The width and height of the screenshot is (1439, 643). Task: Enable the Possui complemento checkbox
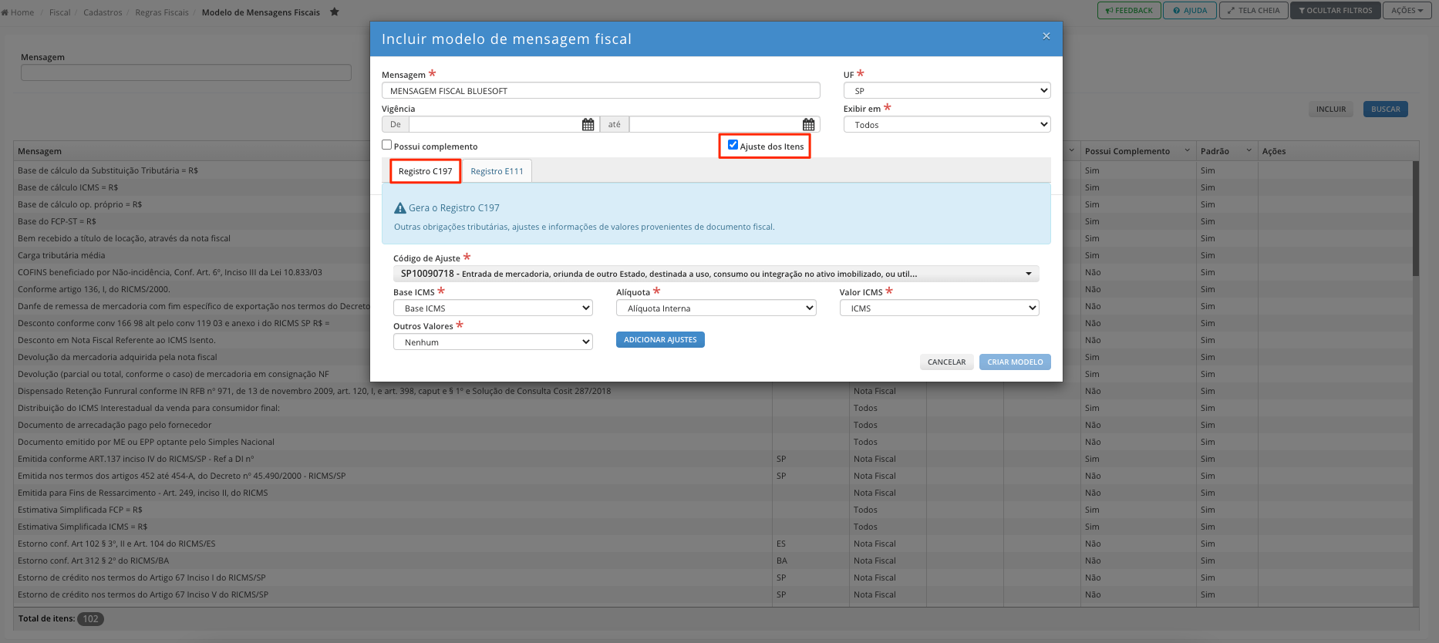(x=387, y=145)
